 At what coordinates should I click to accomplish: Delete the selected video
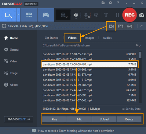(129, 119)
